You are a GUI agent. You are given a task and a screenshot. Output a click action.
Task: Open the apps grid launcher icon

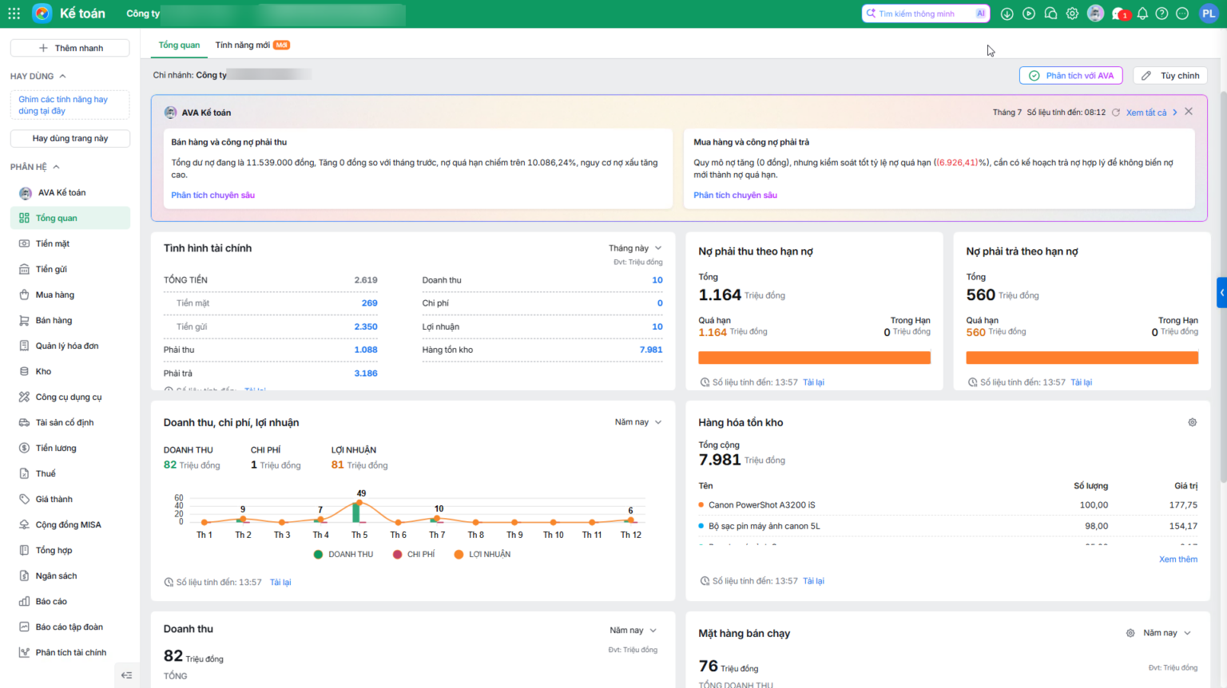tap(14, 14)
